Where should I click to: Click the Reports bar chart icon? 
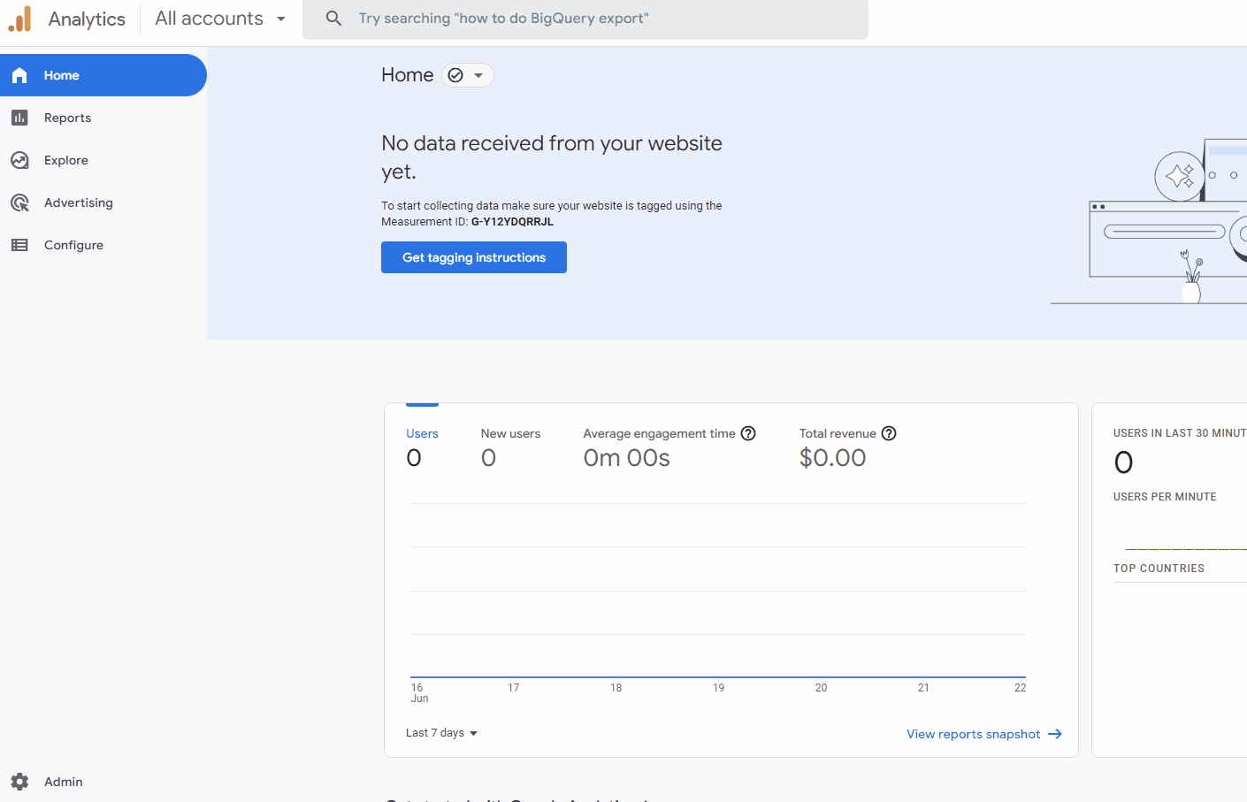pos(19,118)
